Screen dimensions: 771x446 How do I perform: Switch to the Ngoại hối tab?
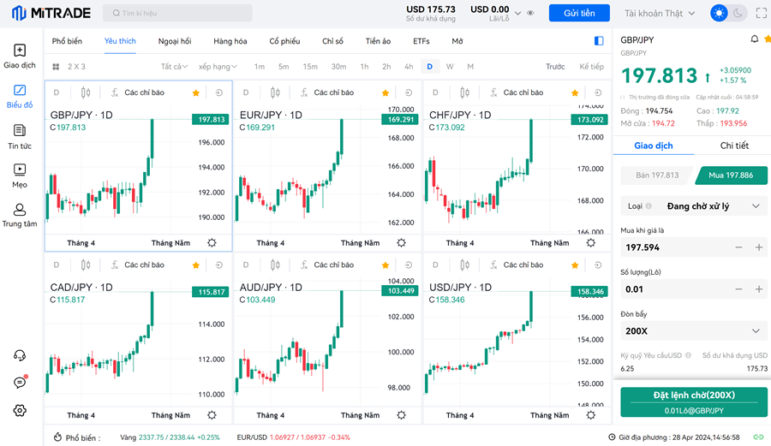pyautogui.click(x=175, y=41)
